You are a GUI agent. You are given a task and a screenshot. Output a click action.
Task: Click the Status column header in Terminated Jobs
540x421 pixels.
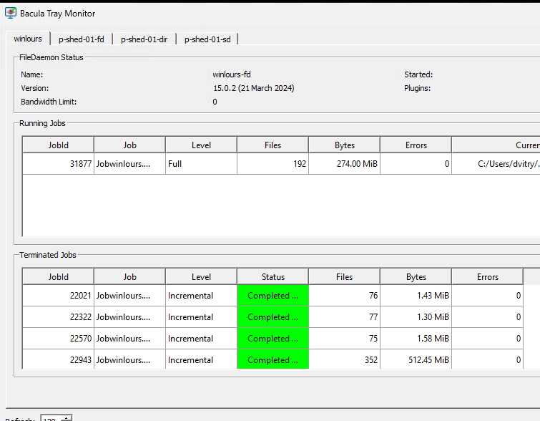[273, 277]
